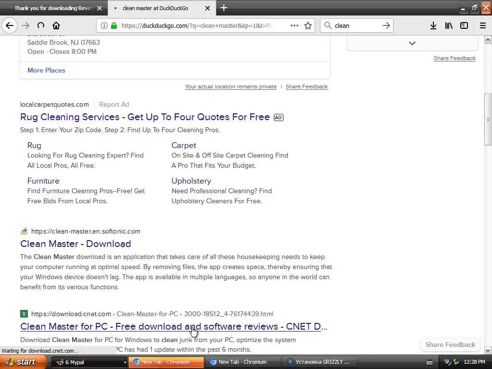Go back to the previous page
This screenshot has width=492, height=369.
click(10, 25)
